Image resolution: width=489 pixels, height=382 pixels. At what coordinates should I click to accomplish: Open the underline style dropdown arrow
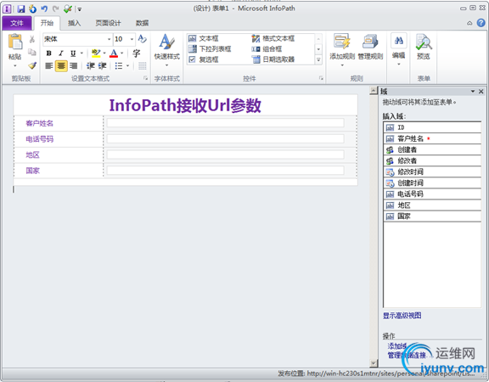coord(81,53)
